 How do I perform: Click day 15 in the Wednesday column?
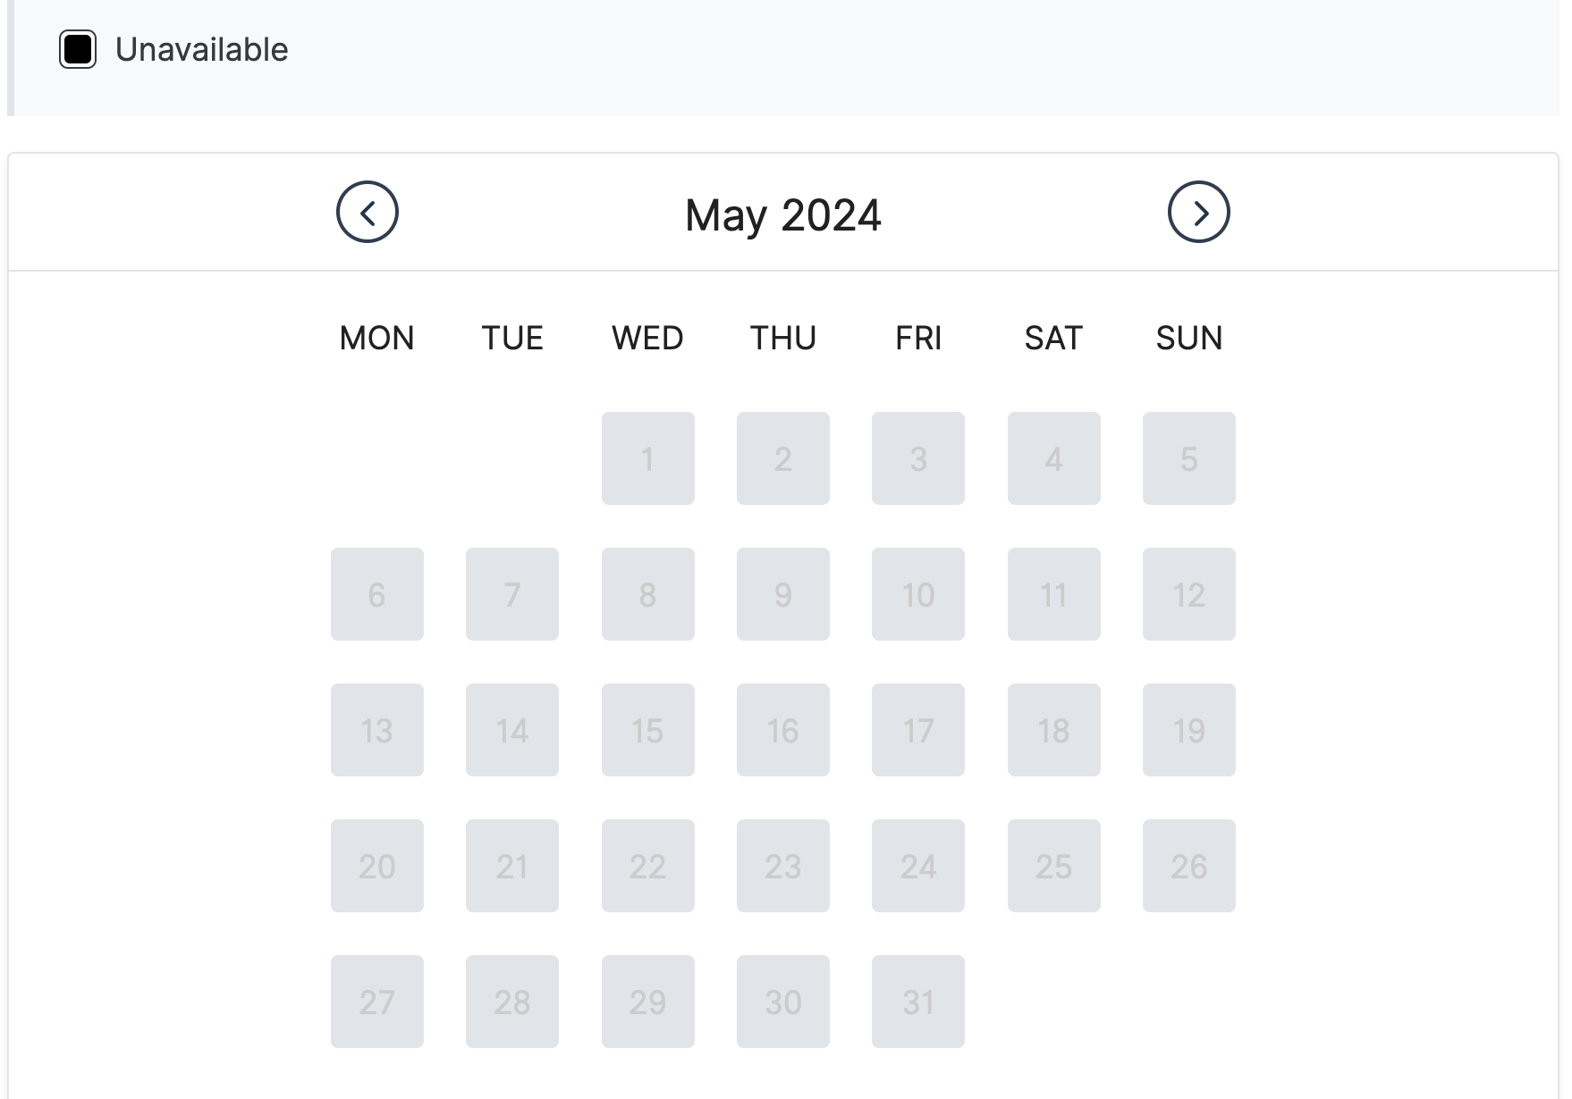point(647,730)
